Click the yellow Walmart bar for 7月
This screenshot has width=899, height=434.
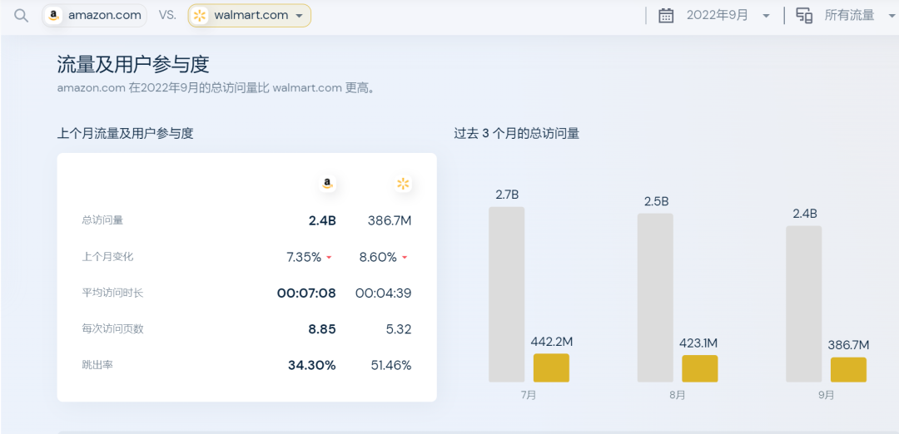tap(551, 368)
